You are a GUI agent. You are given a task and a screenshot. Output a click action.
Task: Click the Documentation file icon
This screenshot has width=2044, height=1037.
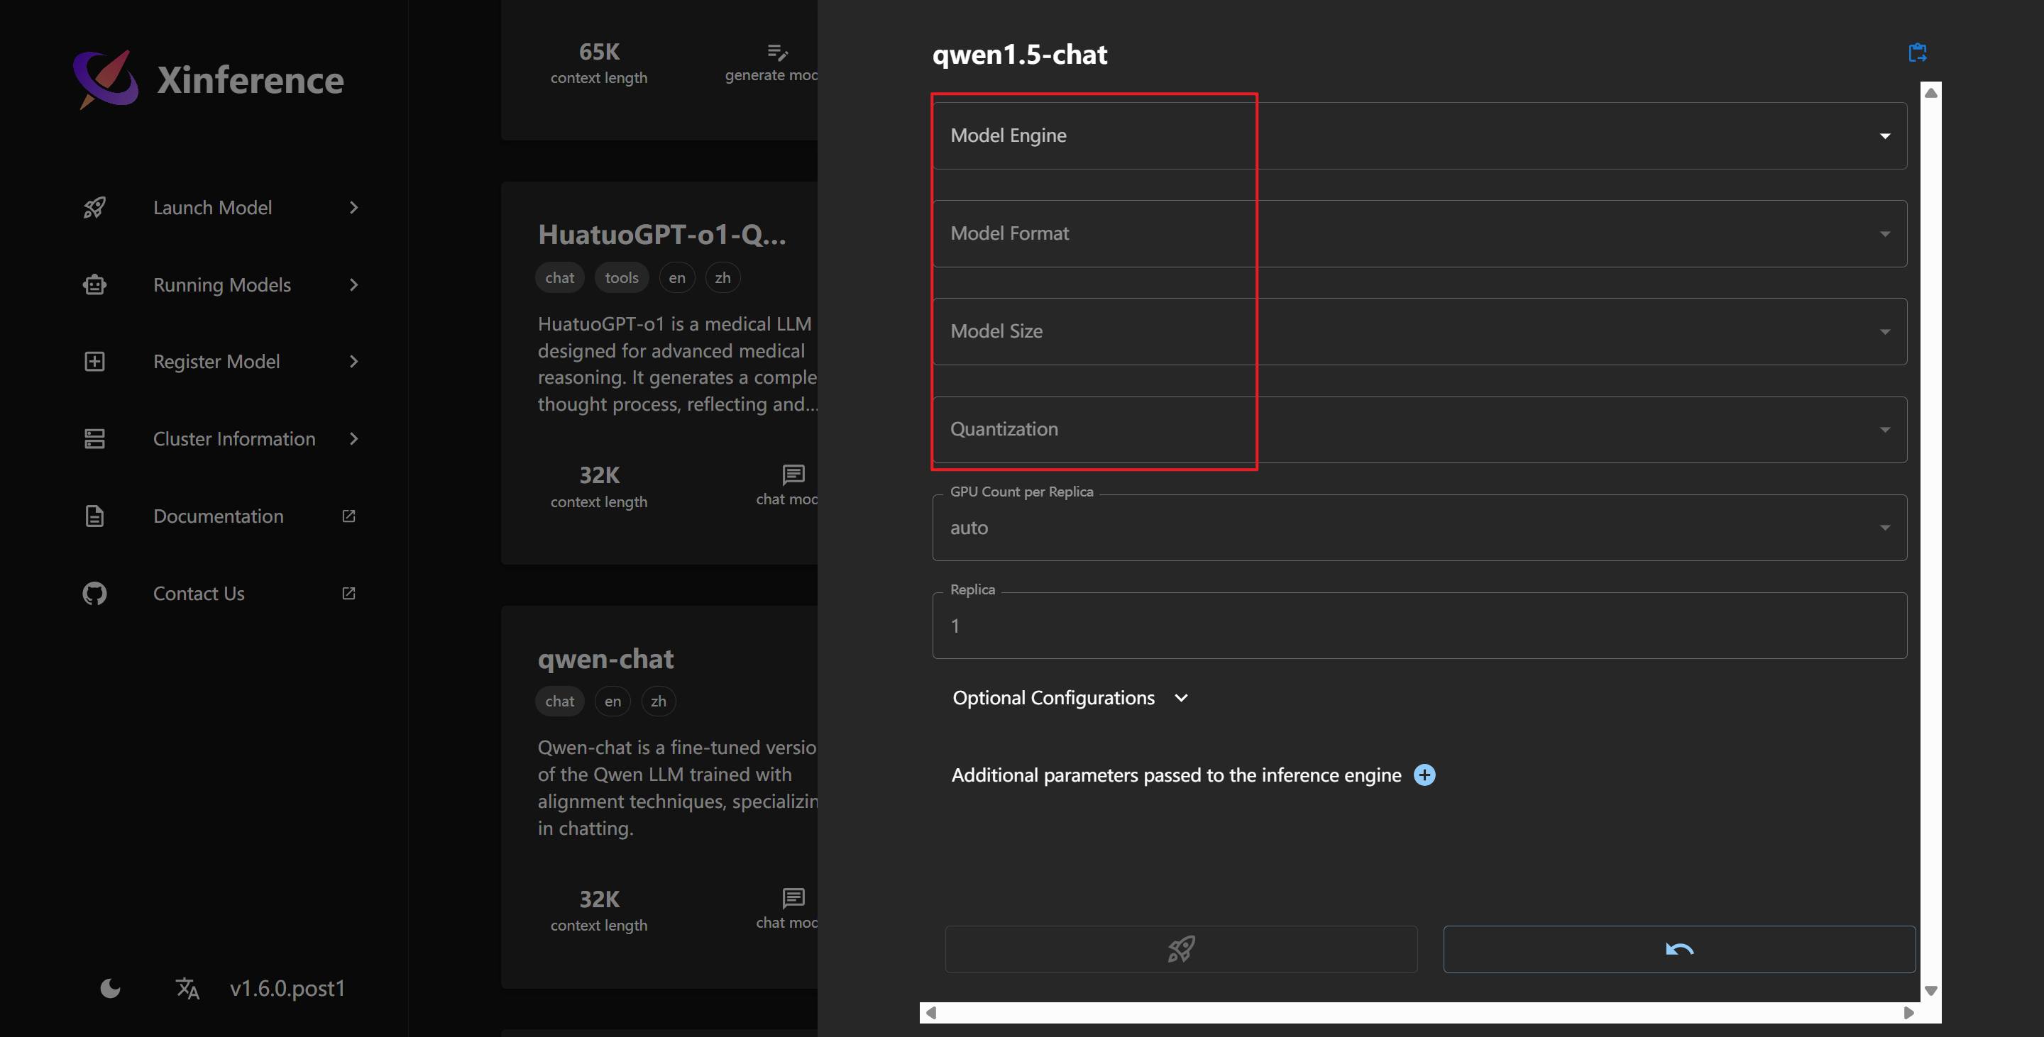(x=94, y=516)
